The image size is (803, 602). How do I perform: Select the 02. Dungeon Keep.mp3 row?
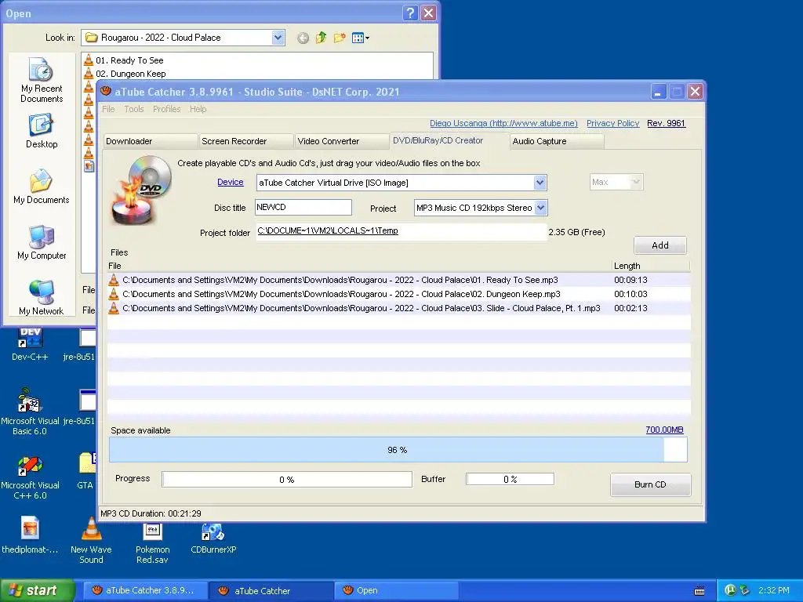click(399, 295)
